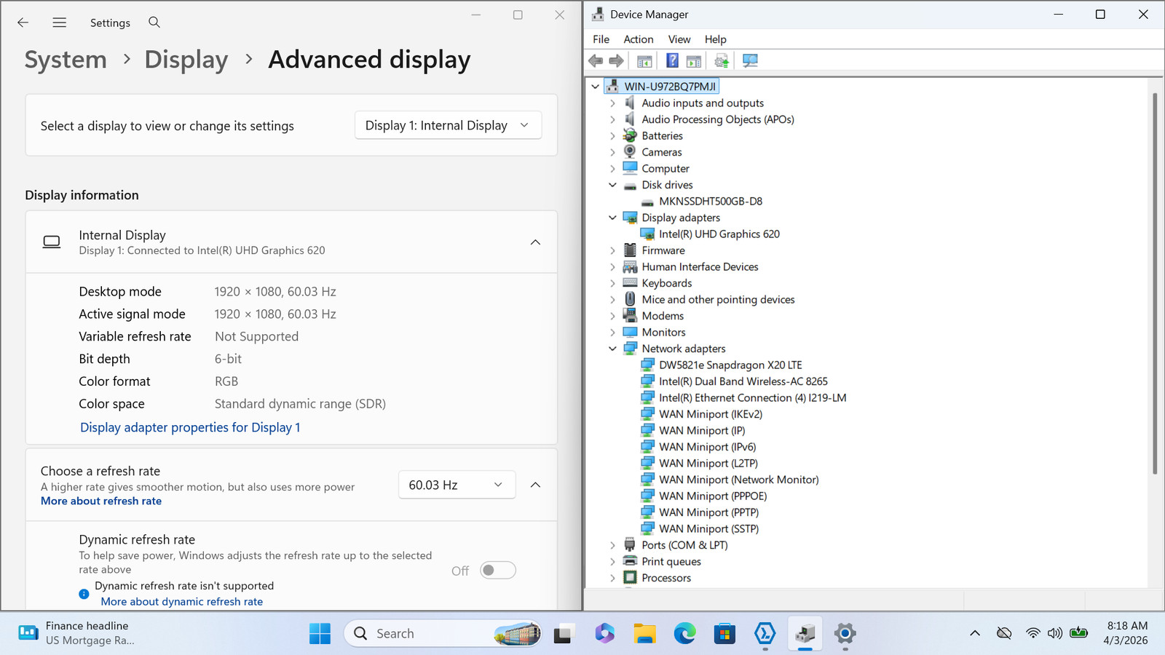Open the Settings hamburger navigation menu
Image resolution: width=1165 pixels, height=655 pixels.
(x=60, y=23)
